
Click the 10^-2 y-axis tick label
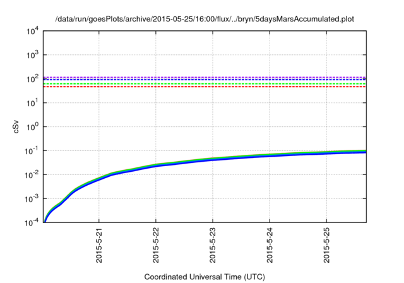32,175
